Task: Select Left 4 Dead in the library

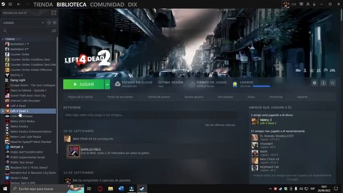Action: click(18, 106)
